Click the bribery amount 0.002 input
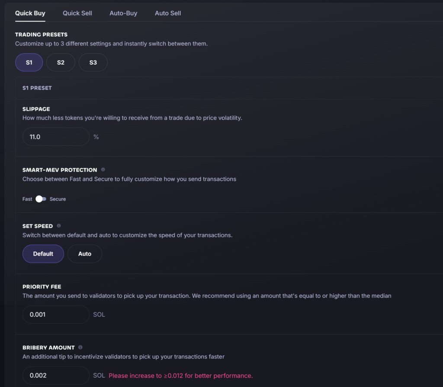This screenshot has width=443, height=387. click(56, 375)
